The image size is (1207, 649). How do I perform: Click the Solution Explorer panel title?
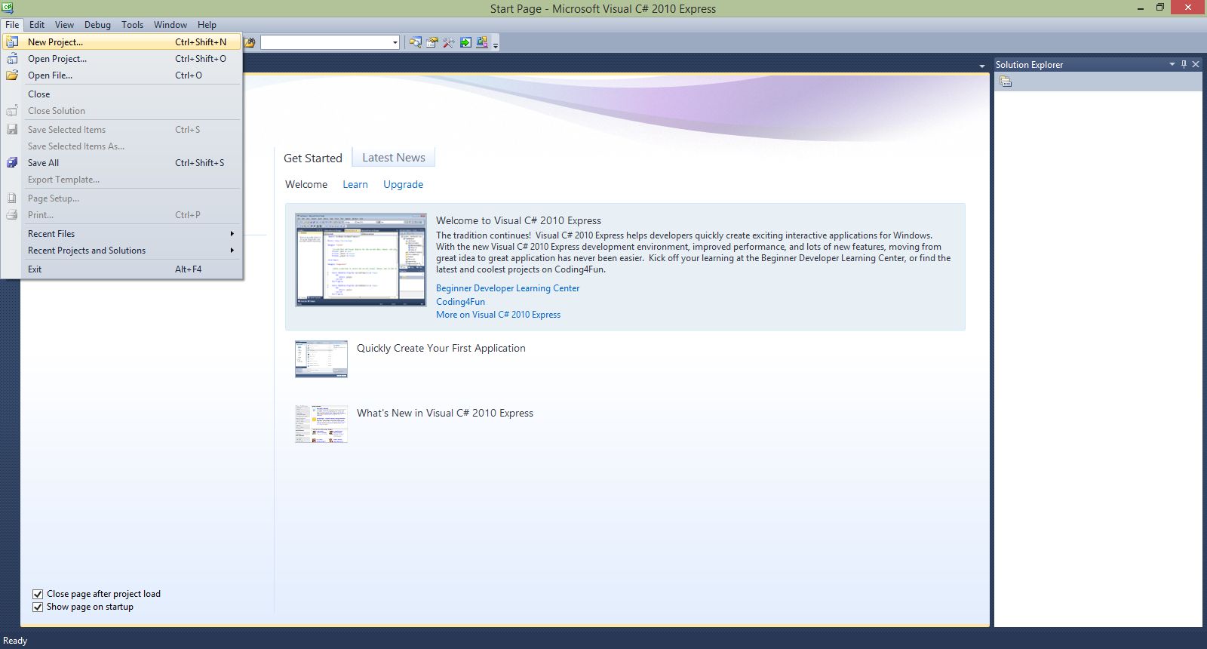click(1029, 64)
